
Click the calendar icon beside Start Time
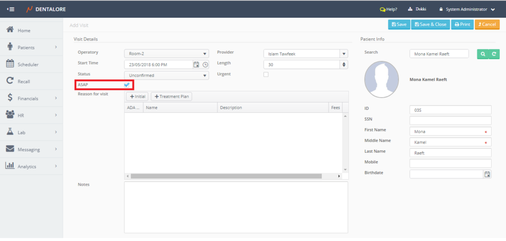196,65
